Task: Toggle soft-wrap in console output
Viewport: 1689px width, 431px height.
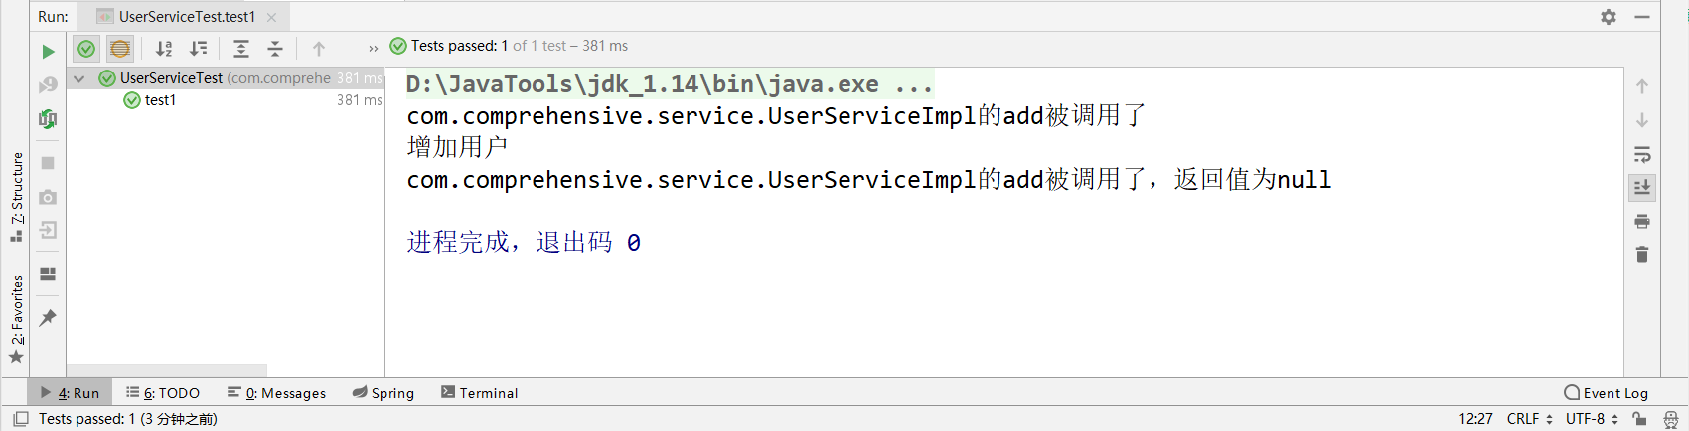Action: pyautogui.click(x=1642, y=155)
